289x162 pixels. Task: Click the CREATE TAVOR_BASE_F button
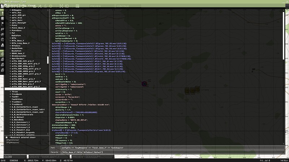(x=43, y=157)
